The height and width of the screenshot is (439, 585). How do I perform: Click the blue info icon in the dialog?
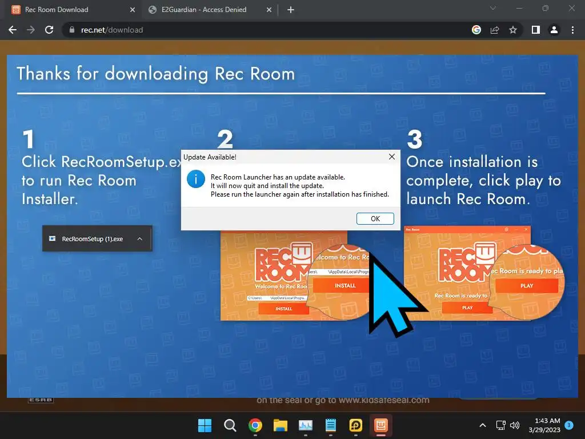[196, 179]
